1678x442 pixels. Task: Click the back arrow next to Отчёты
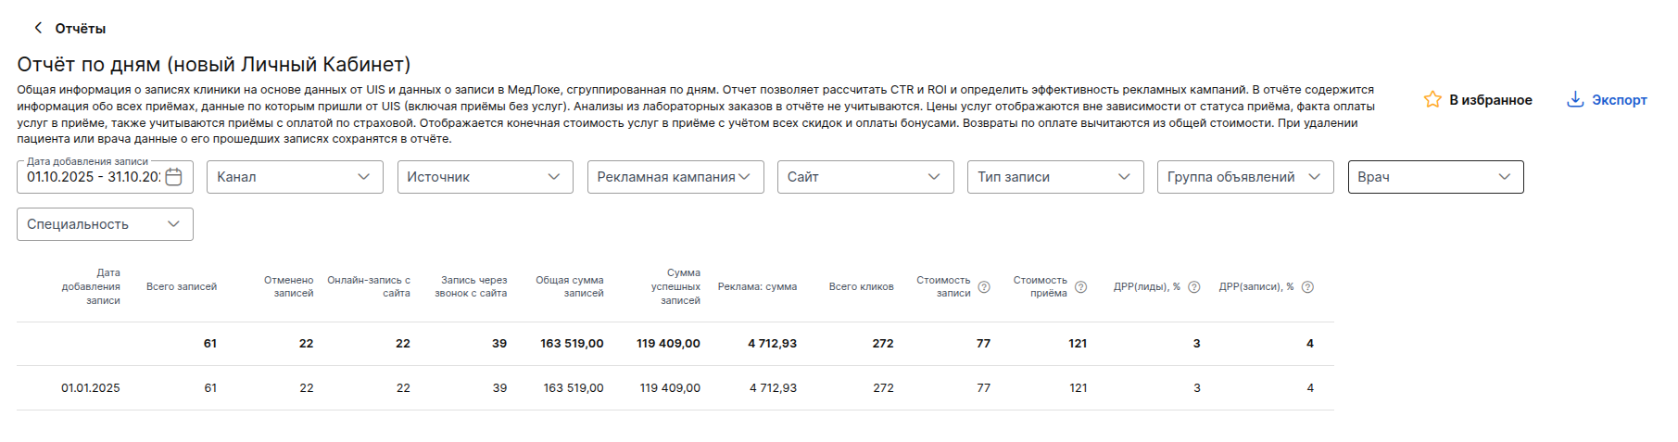point(38,28)
